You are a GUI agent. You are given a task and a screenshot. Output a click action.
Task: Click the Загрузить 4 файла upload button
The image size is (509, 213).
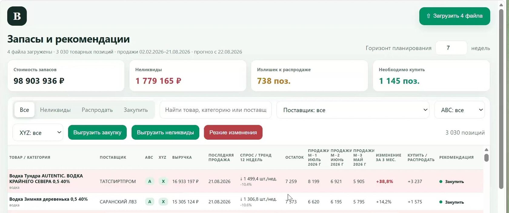[454, 16]
